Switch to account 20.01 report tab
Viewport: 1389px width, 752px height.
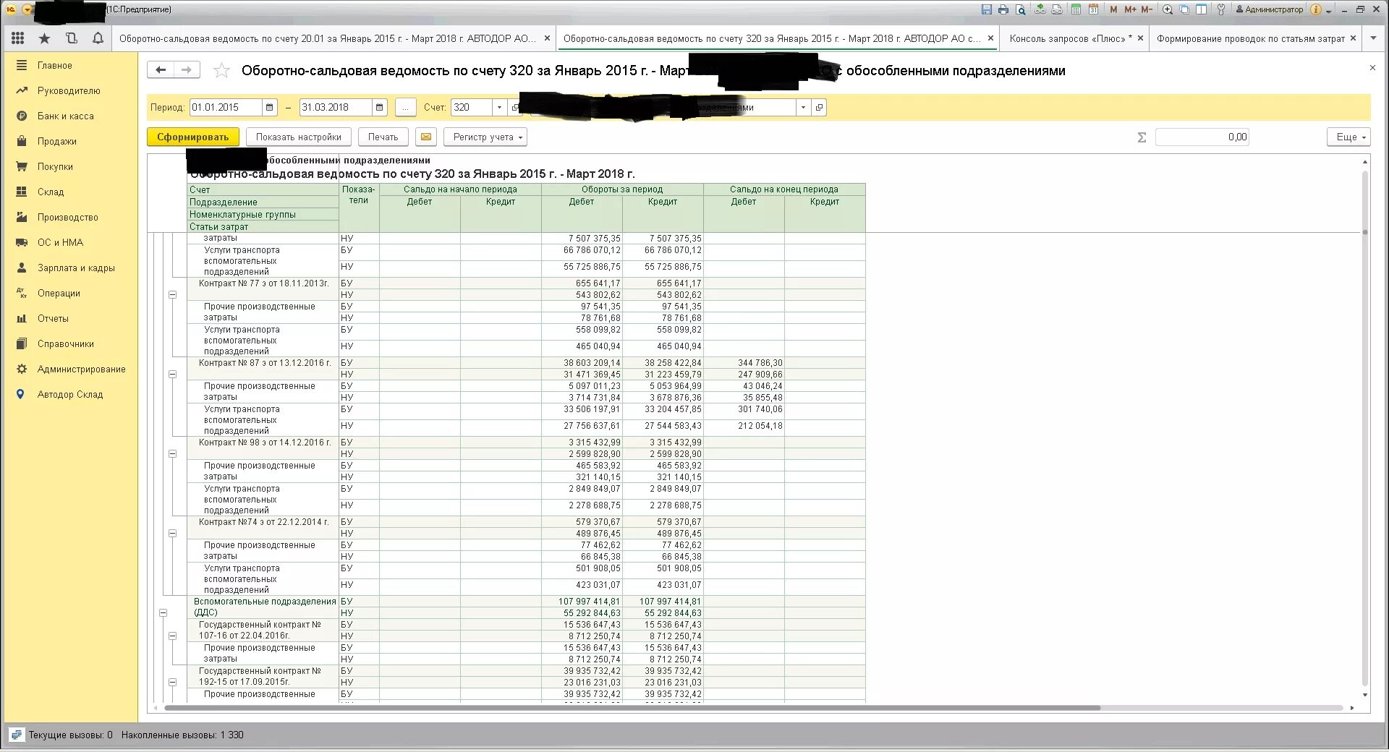328,38
